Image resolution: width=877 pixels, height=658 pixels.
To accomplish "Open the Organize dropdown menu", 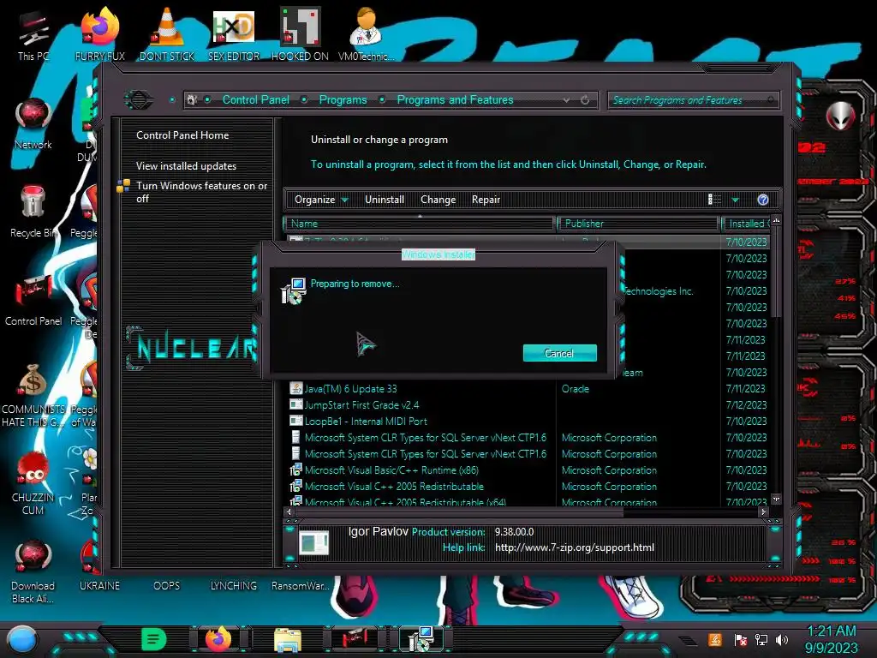I will point(321,200).
